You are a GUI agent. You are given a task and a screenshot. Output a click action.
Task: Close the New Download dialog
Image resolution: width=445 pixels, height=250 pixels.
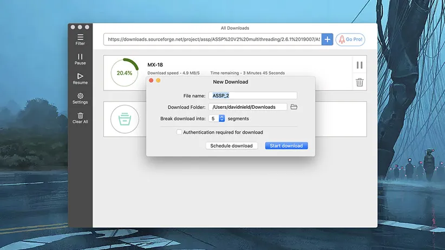click(151, 81)
